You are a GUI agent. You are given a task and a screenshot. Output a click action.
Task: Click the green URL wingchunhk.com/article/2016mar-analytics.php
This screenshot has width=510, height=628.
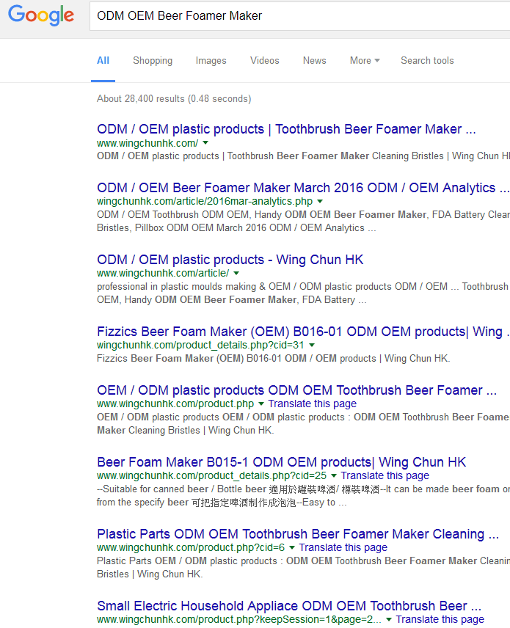tap(205, 201)
